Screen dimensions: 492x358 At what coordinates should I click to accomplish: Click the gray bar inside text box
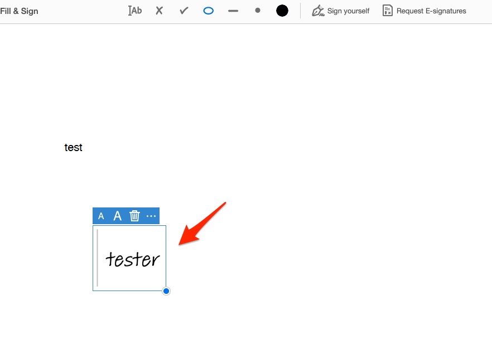coord(98,258)
